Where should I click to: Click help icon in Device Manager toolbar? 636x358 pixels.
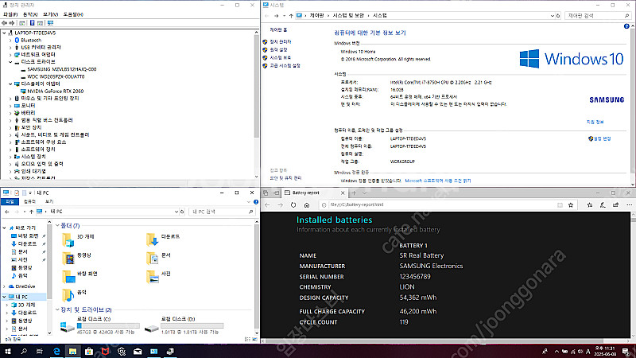[x=32, y=23]
